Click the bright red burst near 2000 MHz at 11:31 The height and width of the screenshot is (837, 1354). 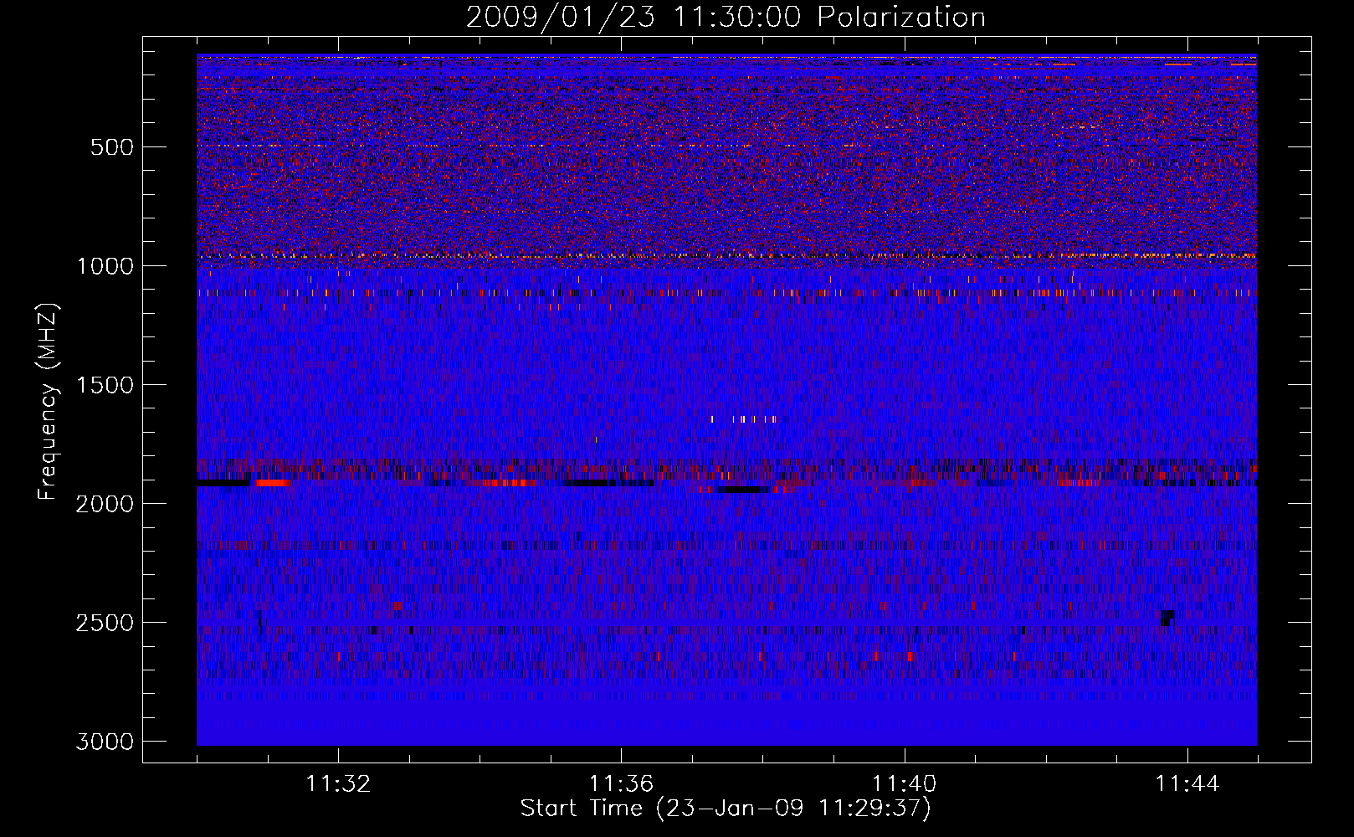(x=274, y=483)
